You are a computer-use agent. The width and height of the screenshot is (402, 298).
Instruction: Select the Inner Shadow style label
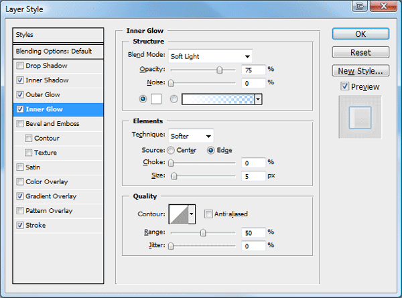[47, 80]
